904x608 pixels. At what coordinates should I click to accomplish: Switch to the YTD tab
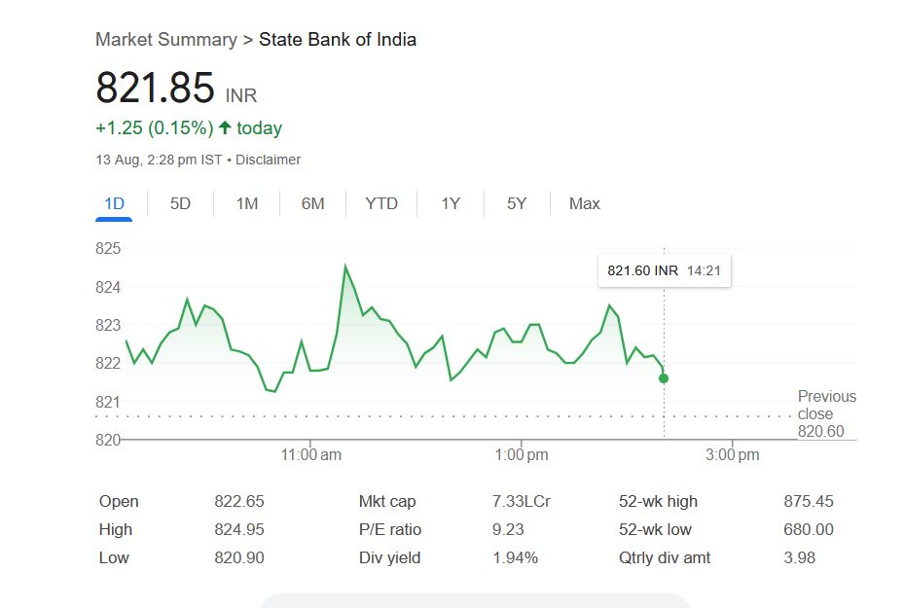381,203
